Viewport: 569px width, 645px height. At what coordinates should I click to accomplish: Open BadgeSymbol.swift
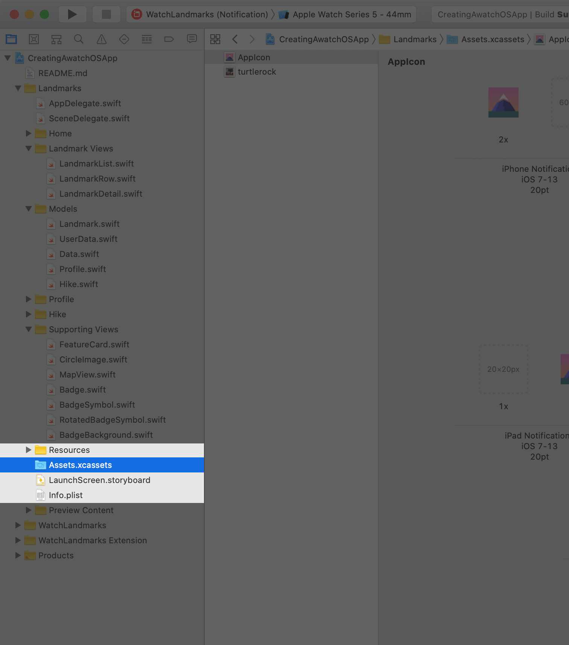click(102, 405)
